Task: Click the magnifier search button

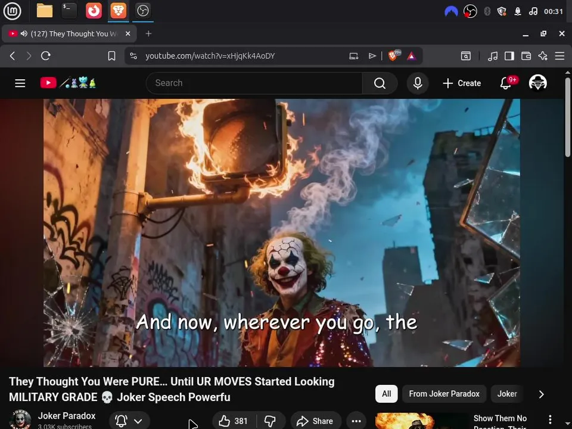Action: click(380, 83)
